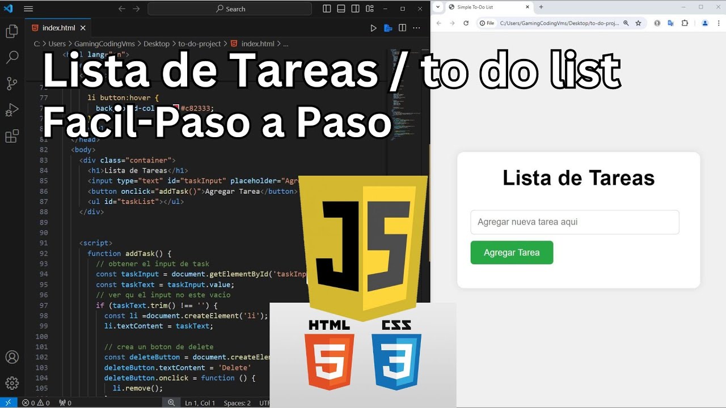
Task: Select the index.html breadcrumb segment
Action: [x=252, y=44]
